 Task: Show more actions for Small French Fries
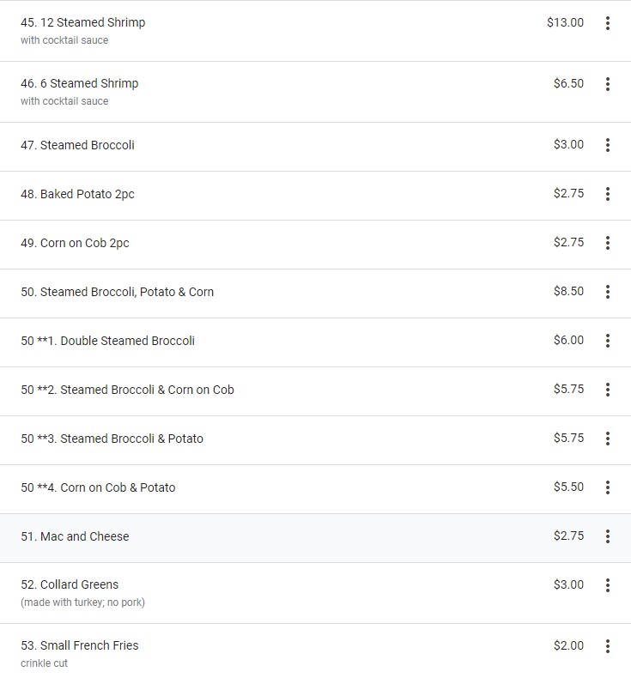(608, 646)
